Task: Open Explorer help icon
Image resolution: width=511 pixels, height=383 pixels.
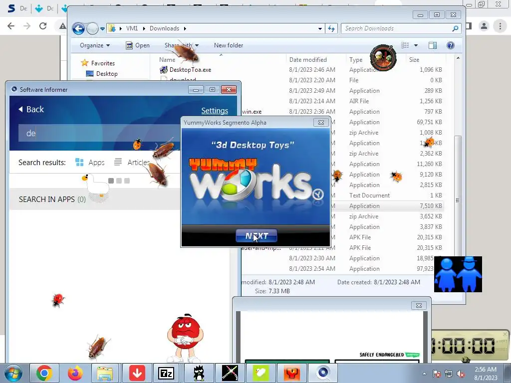Action: (451, 45)
